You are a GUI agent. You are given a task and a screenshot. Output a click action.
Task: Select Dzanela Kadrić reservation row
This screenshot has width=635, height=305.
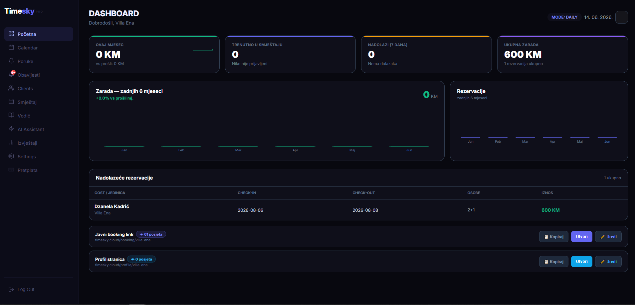(358, 210)
